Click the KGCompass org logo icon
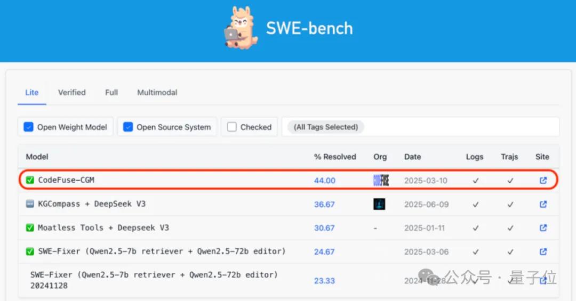 coord(379,204)
